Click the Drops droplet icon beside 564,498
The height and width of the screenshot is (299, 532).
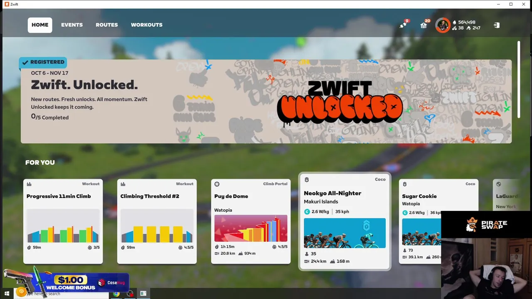[x=454, y=22]
